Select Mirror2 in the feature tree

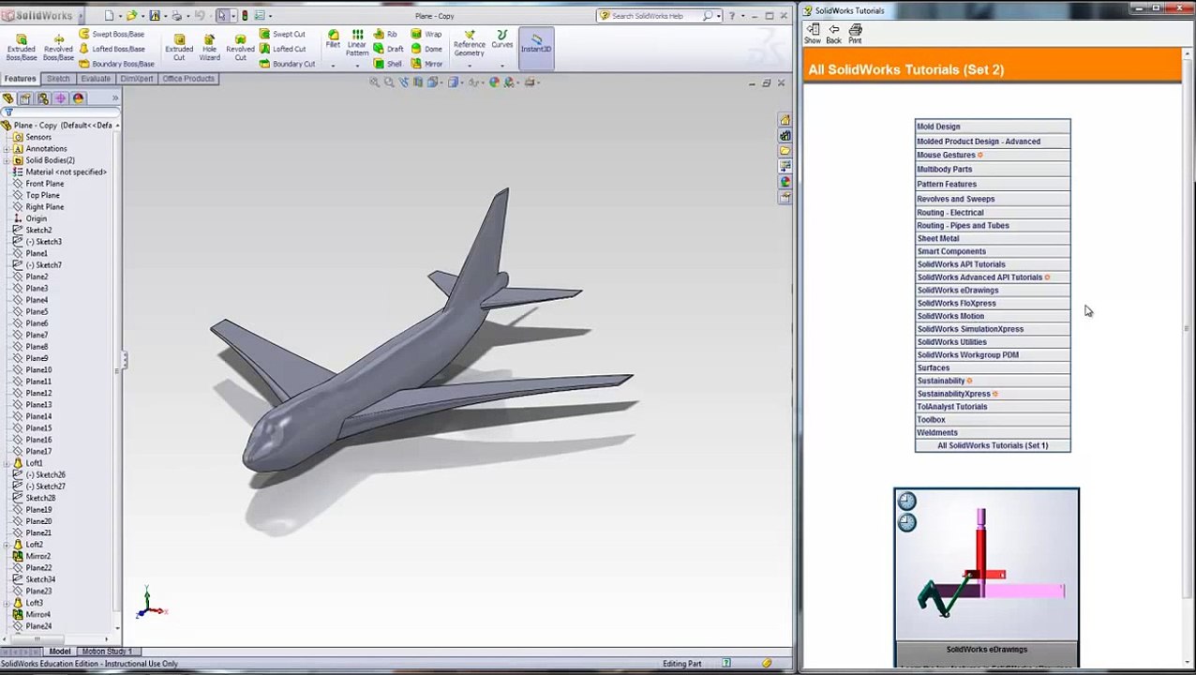pyautogui.click(x=31, y=556)
